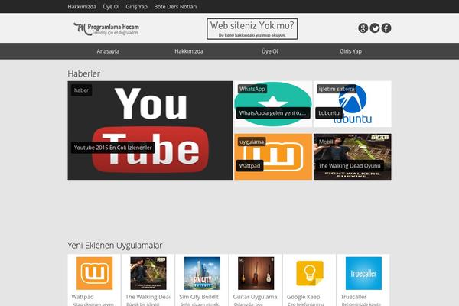Click the 'işletim sistemi' category tag
459x306 pixels.
coord(337,89)
